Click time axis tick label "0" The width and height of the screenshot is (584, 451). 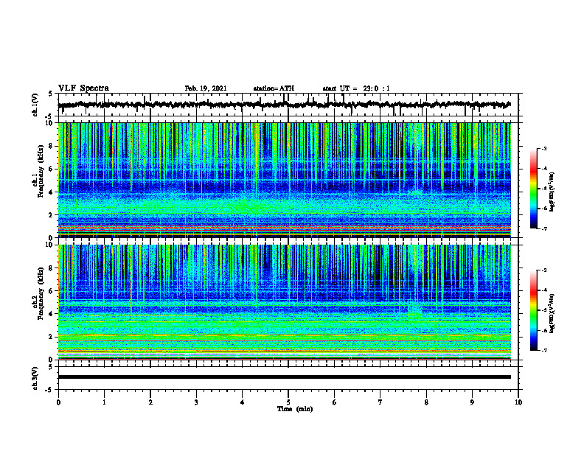click(x=58, y=402)
